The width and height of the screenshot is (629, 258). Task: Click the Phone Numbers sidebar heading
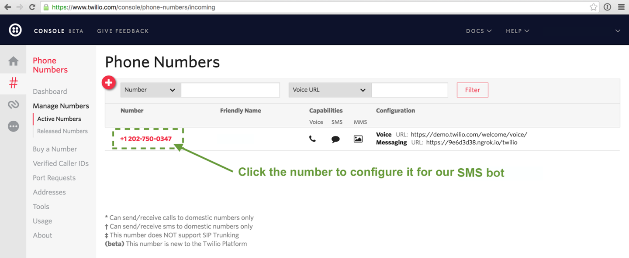[x=50, y=65]
